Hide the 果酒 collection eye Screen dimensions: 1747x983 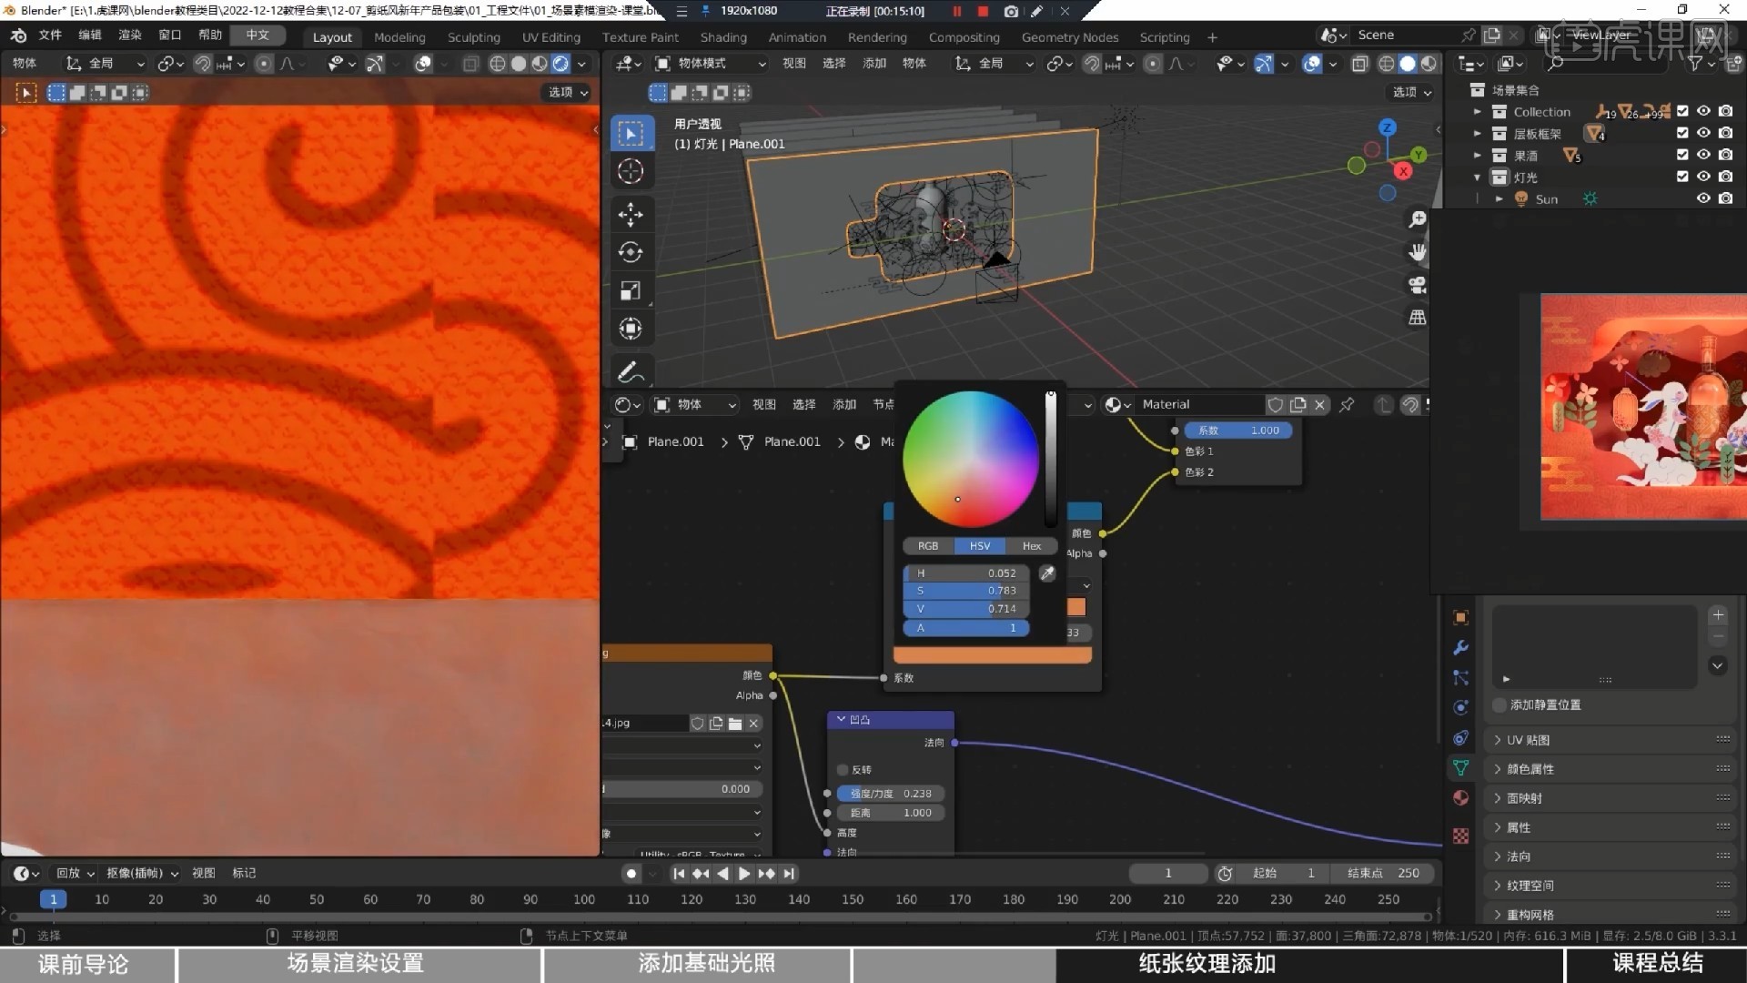click(x=1703, y=156)
